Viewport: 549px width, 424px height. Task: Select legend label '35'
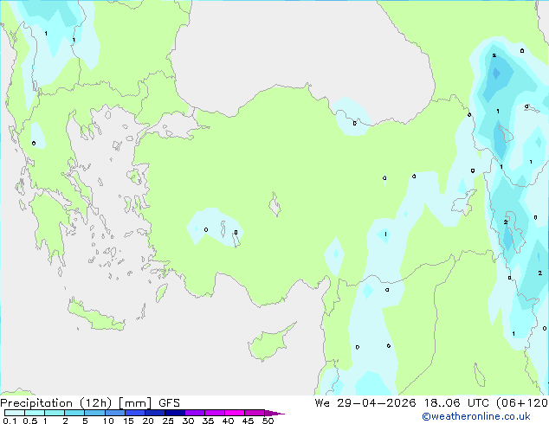click(x=209, y=421)
